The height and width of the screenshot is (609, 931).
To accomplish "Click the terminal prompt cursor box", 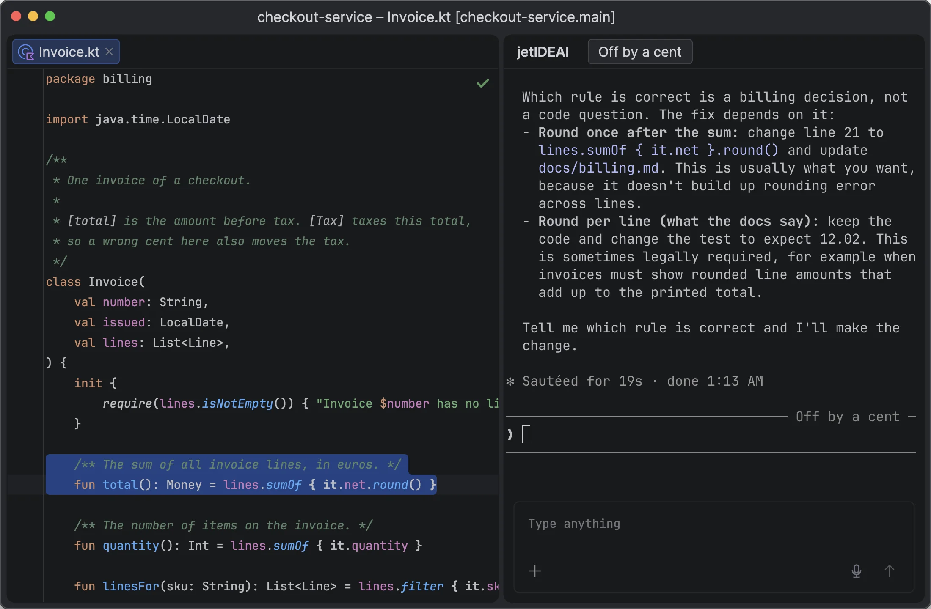I will click(526, 434).
